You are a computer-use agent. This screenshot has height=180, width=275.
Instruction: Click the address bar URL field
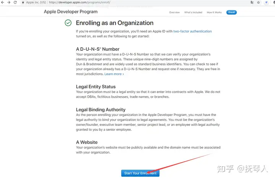coord(79,2)
